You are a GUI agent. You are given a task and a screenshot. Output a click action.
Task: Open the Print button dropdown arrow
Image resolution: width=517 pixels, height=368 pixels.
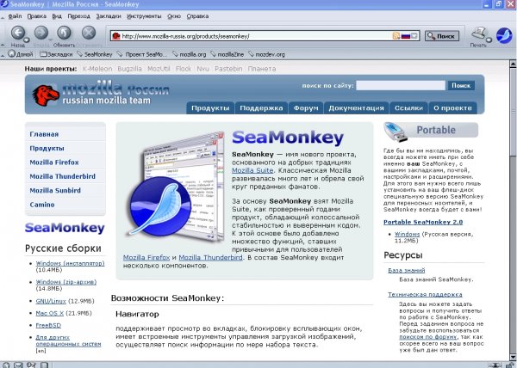pos(489,40)
